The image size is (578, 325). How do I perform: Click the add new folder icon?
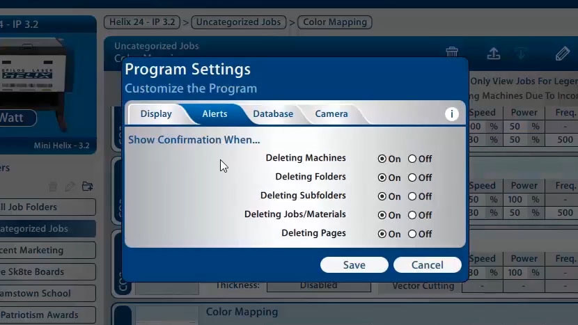click(87, 187)
